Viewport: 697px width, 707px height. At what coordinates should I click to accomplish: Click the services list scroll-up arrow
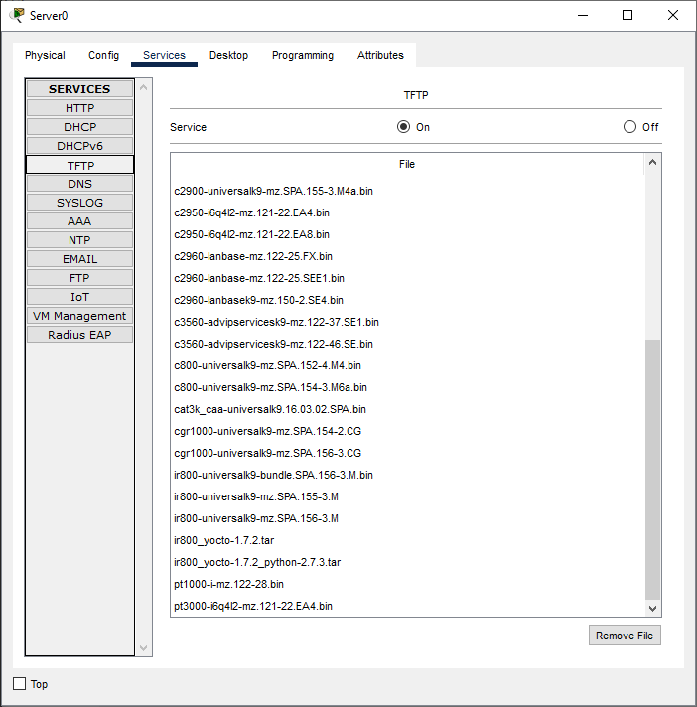point(143,87)
